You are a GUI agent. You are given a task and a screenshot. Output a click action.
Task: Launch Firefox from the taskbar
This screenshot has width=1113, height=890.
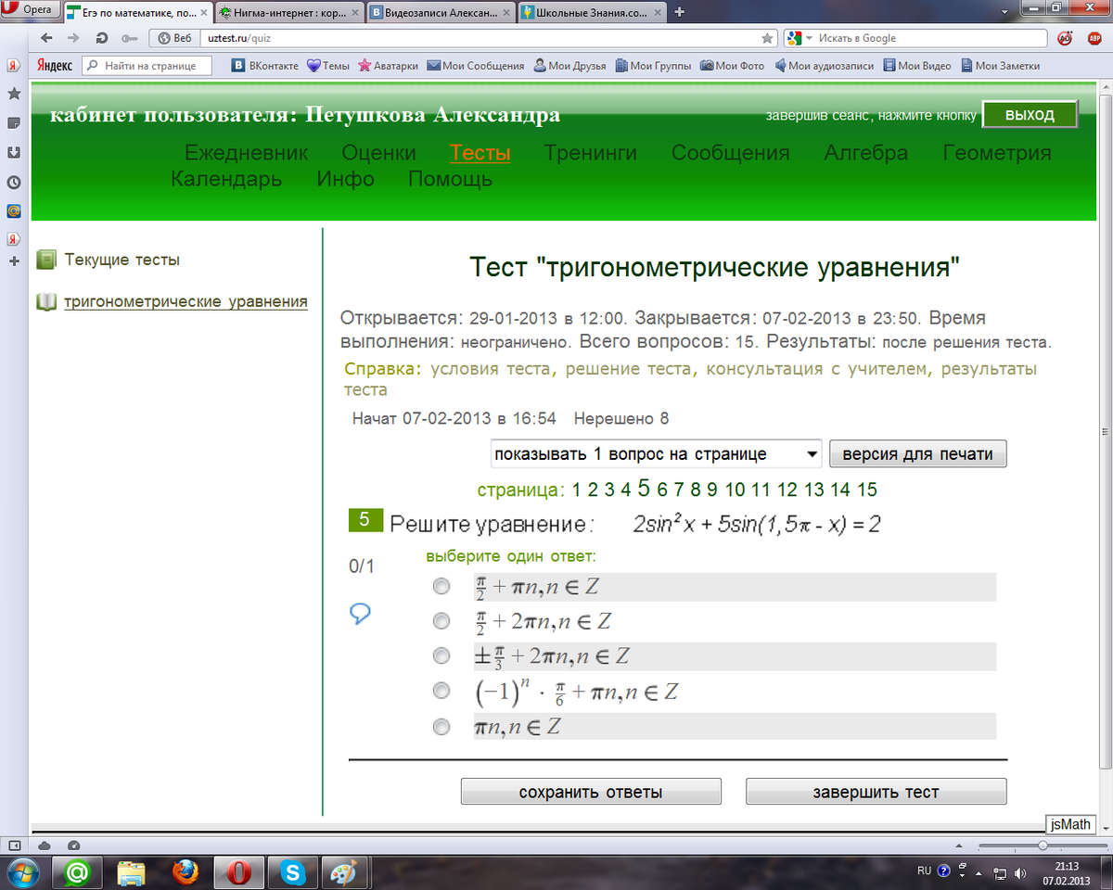click(x=186, y=872)
